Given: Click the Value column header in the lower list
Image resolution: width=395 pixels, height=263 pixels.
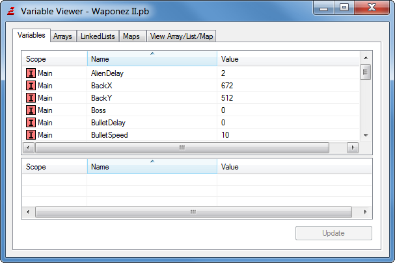Looking at the screenshot, I should [x=293, y=167].
